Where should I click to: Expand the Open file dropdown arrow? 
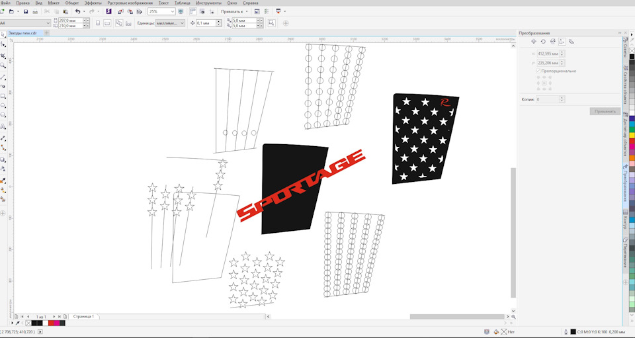coord(17,11)
